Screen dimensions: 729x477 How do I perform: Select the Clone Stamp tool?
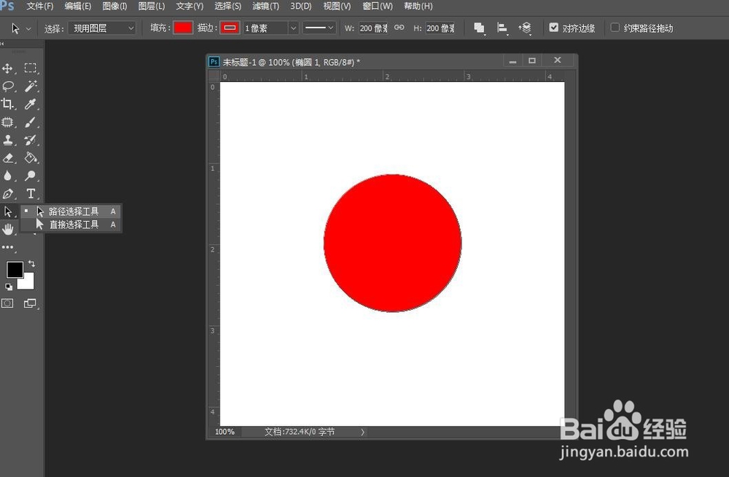(x=7, y=139)
